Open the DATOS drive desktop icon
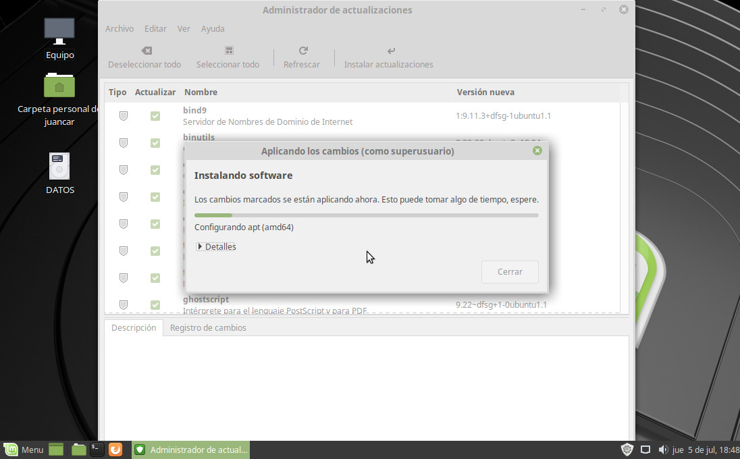The image size is (740, 459). (59, 166)
